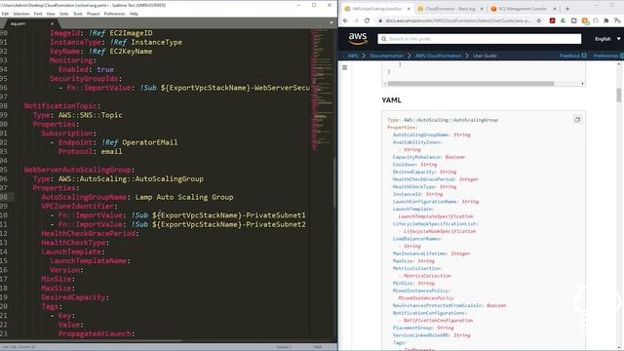Screen dimensions: 624x351
Task: Go back in the browser
Action: click(345, 20)
